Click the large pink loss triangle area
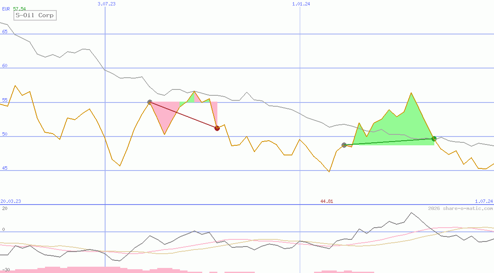This screenshot has height=273, width=494. coord(164,113)
